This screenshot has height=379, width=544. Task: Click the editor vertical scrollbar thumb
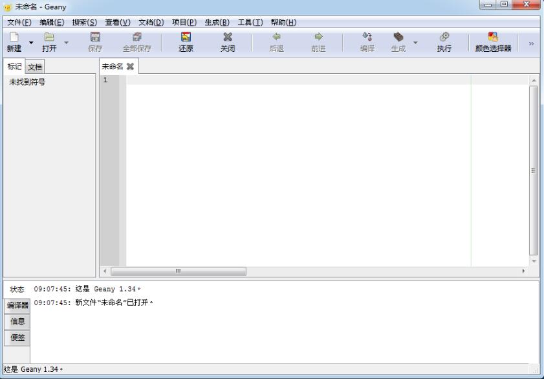click(x=534, y=170)
